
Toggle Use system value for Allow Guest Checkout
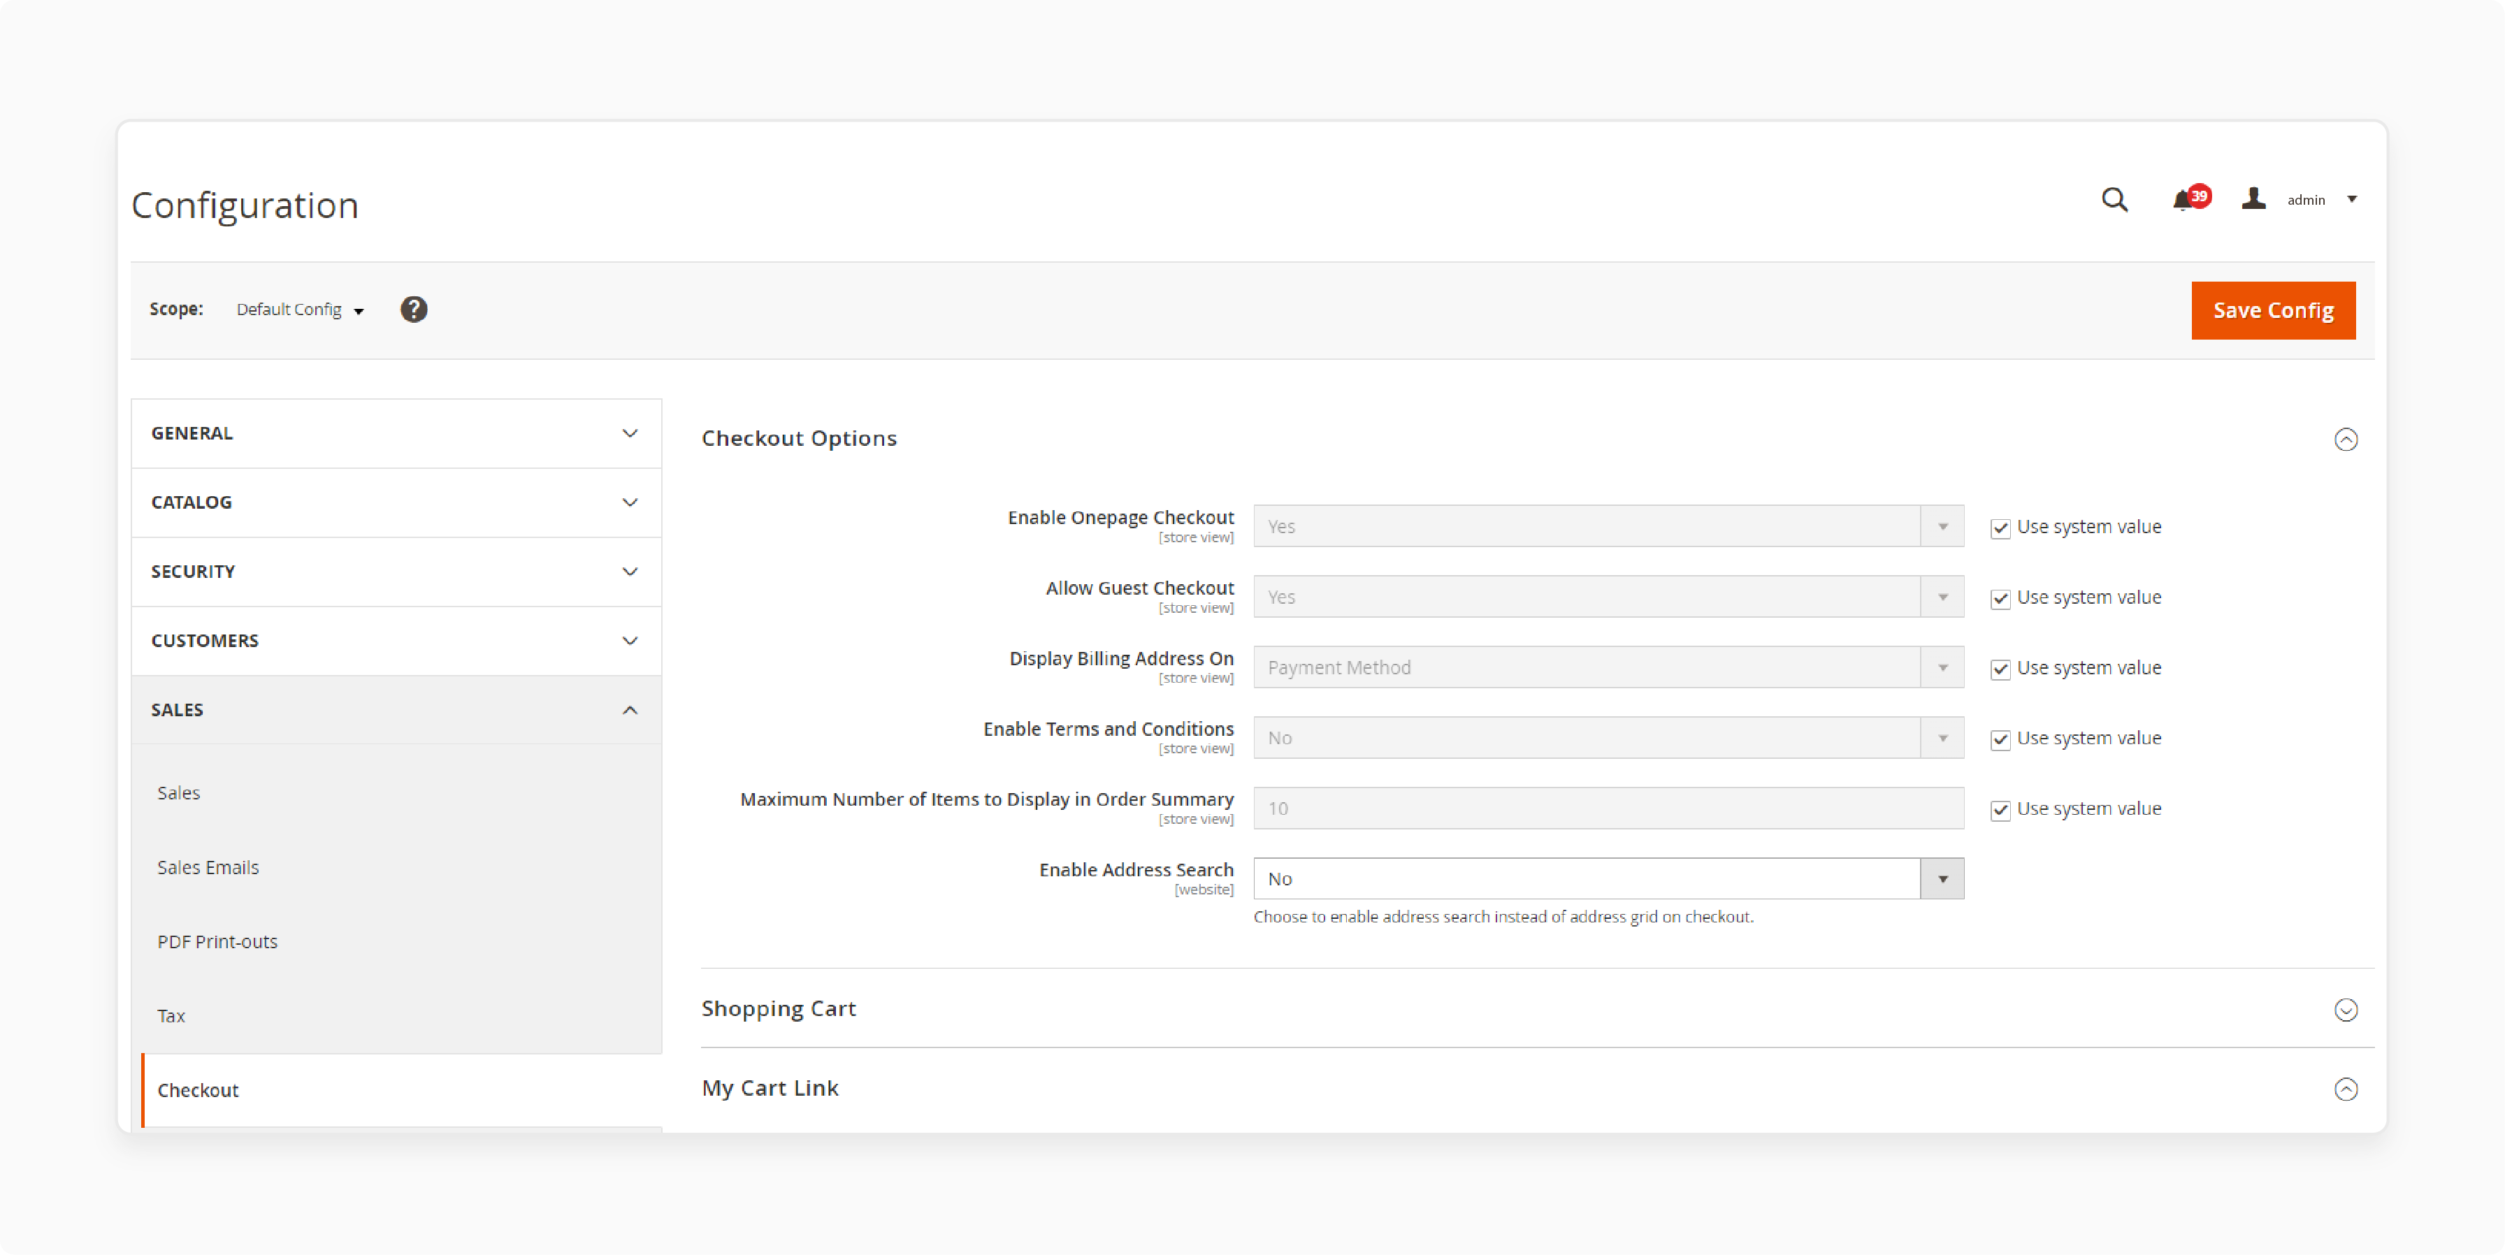click(x=1999, y=597)
